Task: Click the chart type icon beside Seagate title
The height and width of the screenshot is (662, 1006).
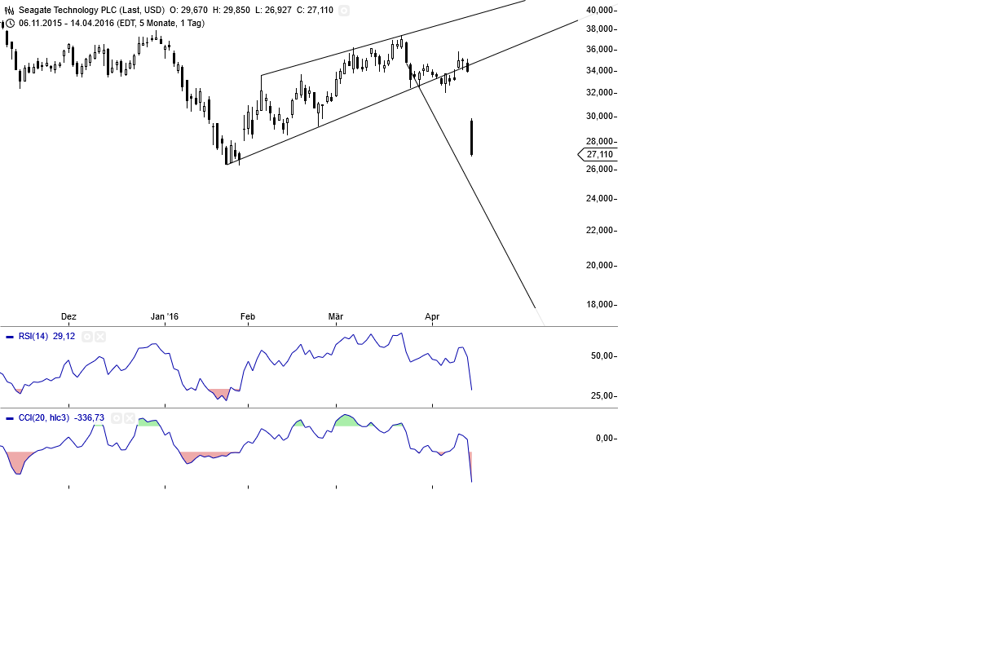Action: click(x=10, y=10)
